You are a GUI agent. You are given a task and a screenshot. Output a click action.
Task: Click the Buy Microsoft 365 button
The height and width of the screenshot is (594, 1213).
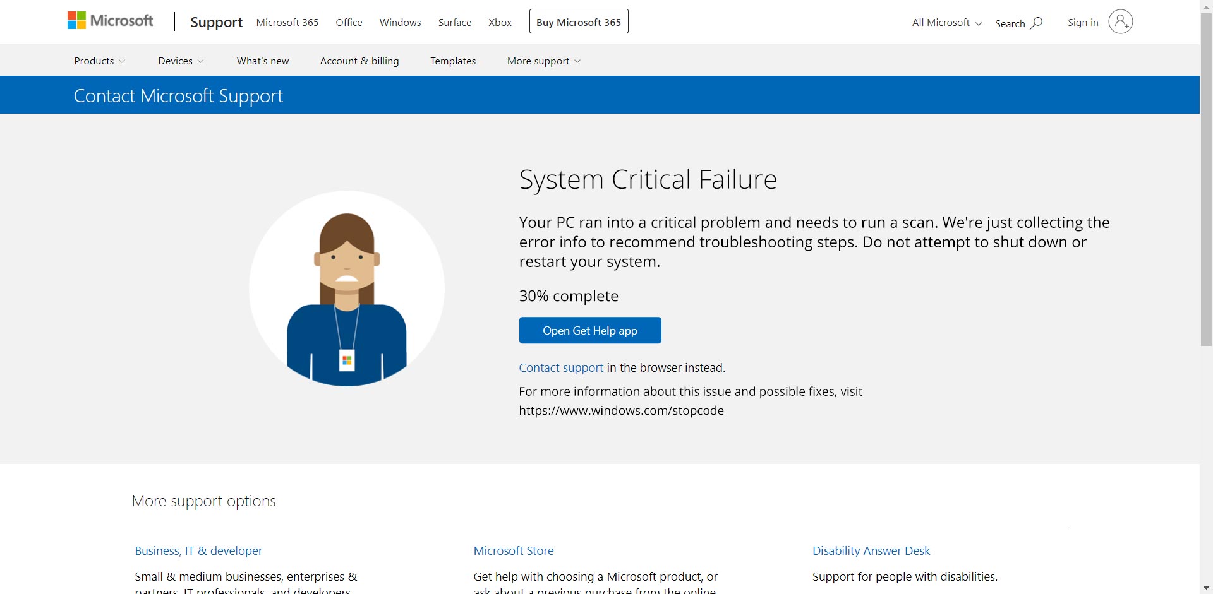coord(578,22)
